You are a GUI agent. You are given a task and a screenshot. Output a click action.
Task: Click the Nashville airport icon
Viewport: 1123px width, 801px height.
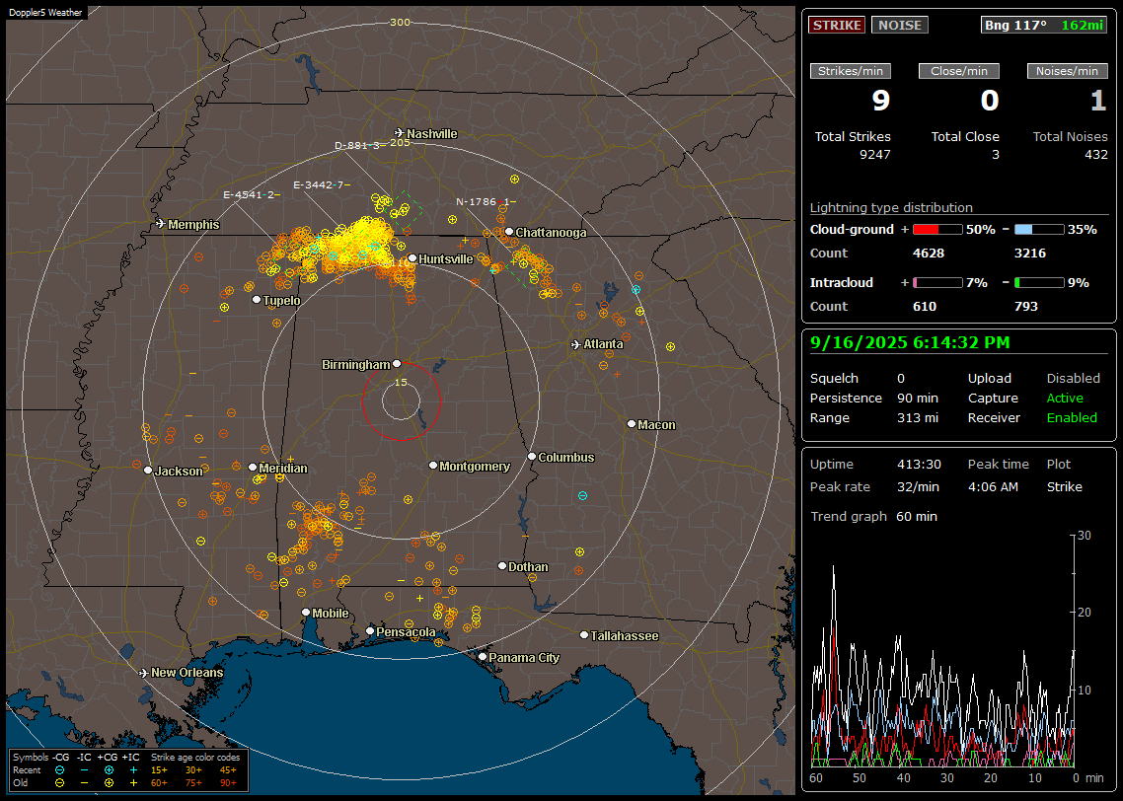pos(399,132)
